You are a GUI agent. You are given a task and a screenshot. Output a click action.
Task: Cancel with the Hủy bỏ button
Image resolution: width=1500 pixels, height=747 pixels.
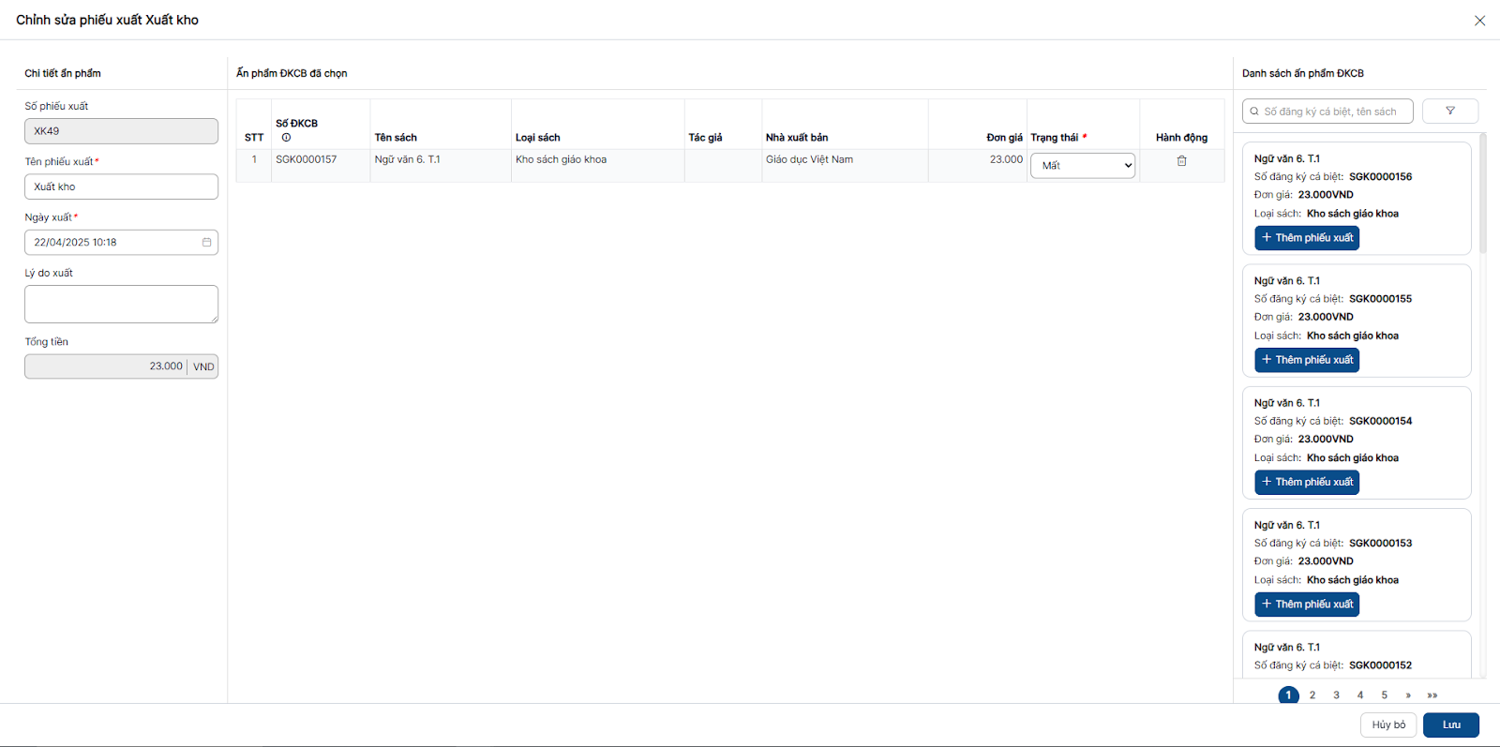point(1387,725)
